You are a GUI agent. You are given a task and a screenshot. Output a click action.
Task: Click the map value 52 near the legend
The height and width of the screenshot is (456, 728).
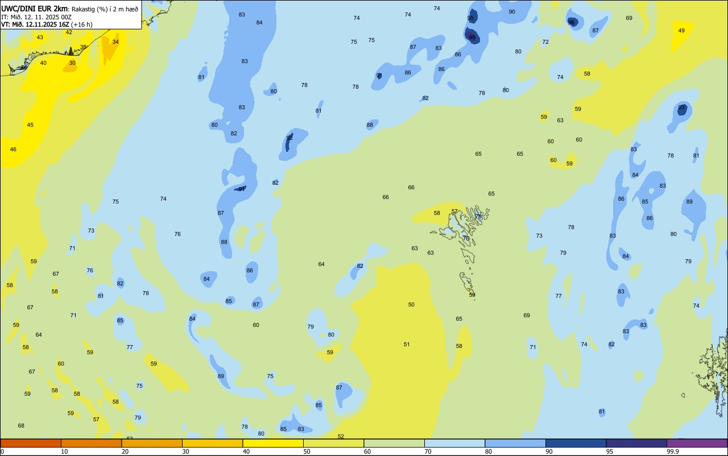[341, 437]
